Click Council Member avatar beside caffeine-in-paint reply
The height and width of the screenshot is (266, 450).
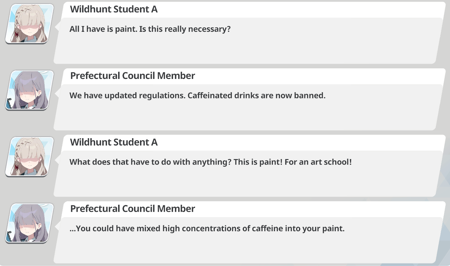click(x=30, y=223)
